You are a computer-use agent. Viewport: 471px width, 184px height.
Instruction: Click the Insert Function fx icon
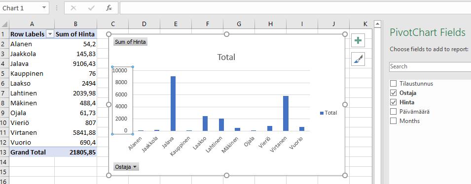(109, 8)
